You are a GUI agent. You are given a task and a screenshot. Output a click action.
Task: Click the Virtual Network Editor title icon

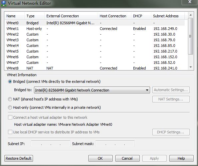[4, 3]
